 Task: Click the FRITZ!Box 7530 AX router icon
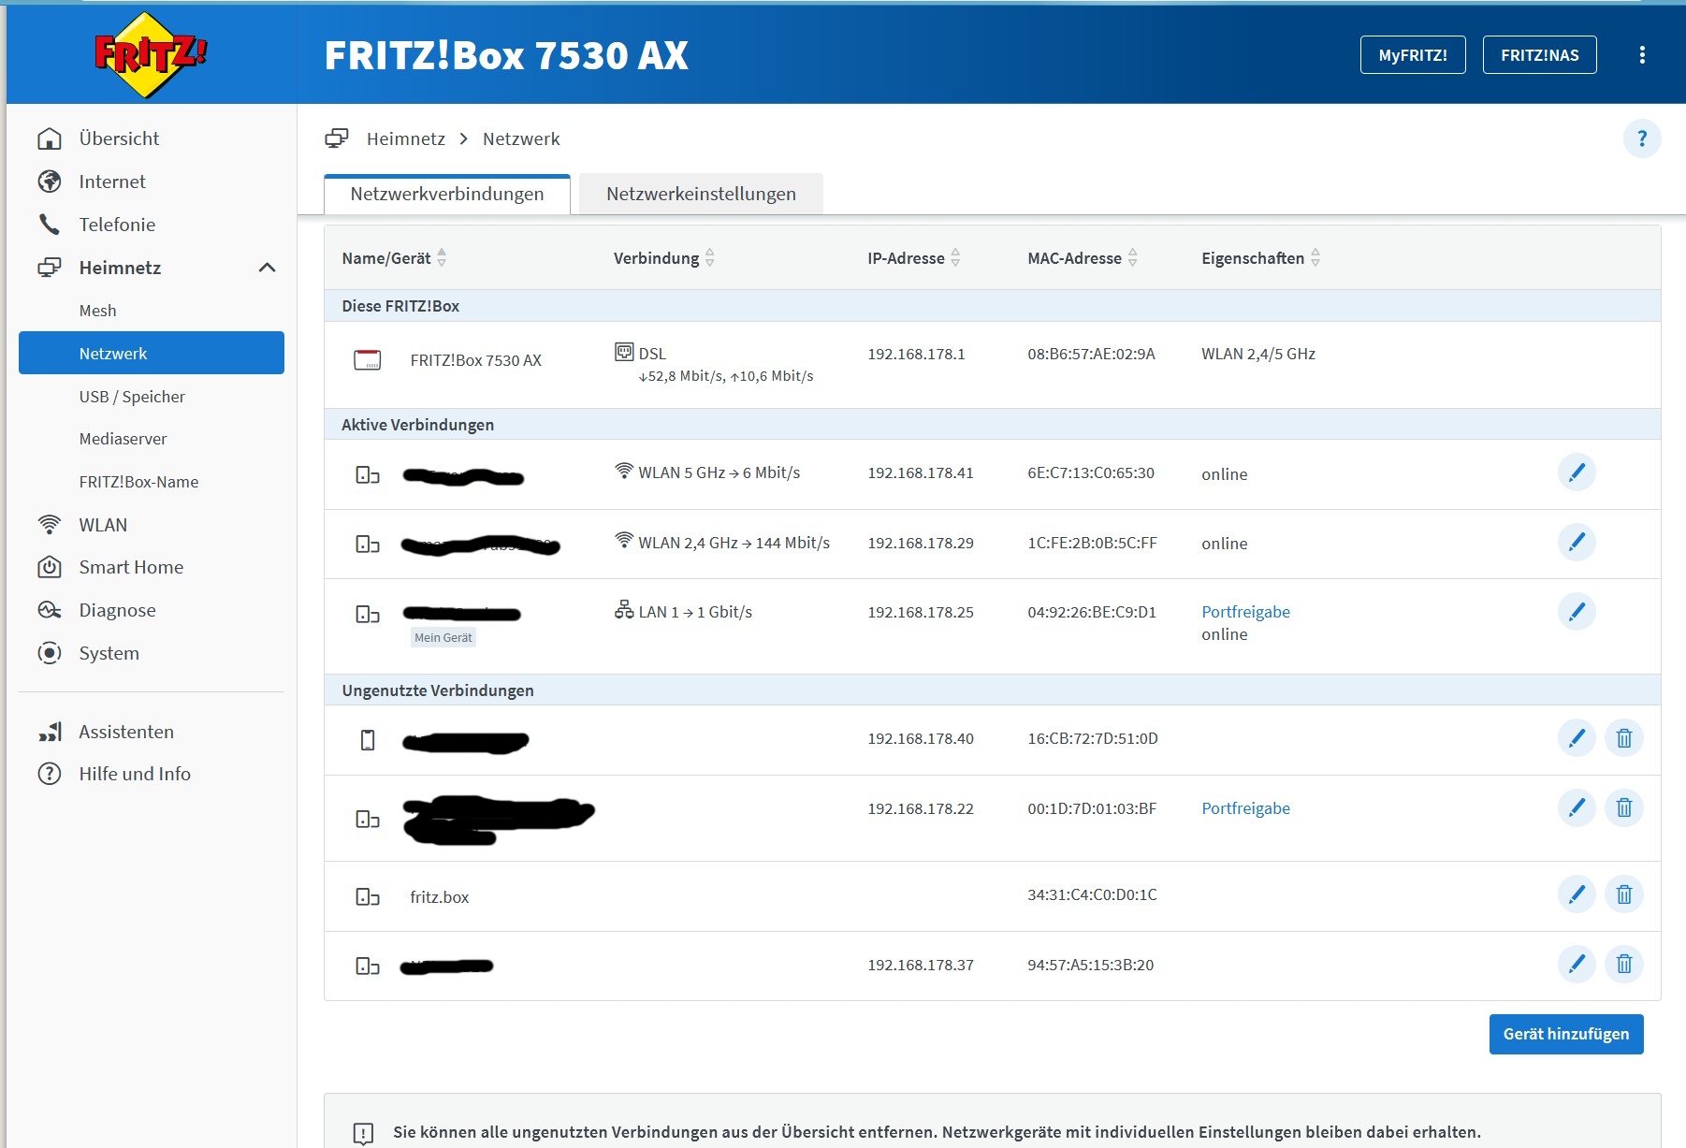pyautogui.click(x=368, y=360)
